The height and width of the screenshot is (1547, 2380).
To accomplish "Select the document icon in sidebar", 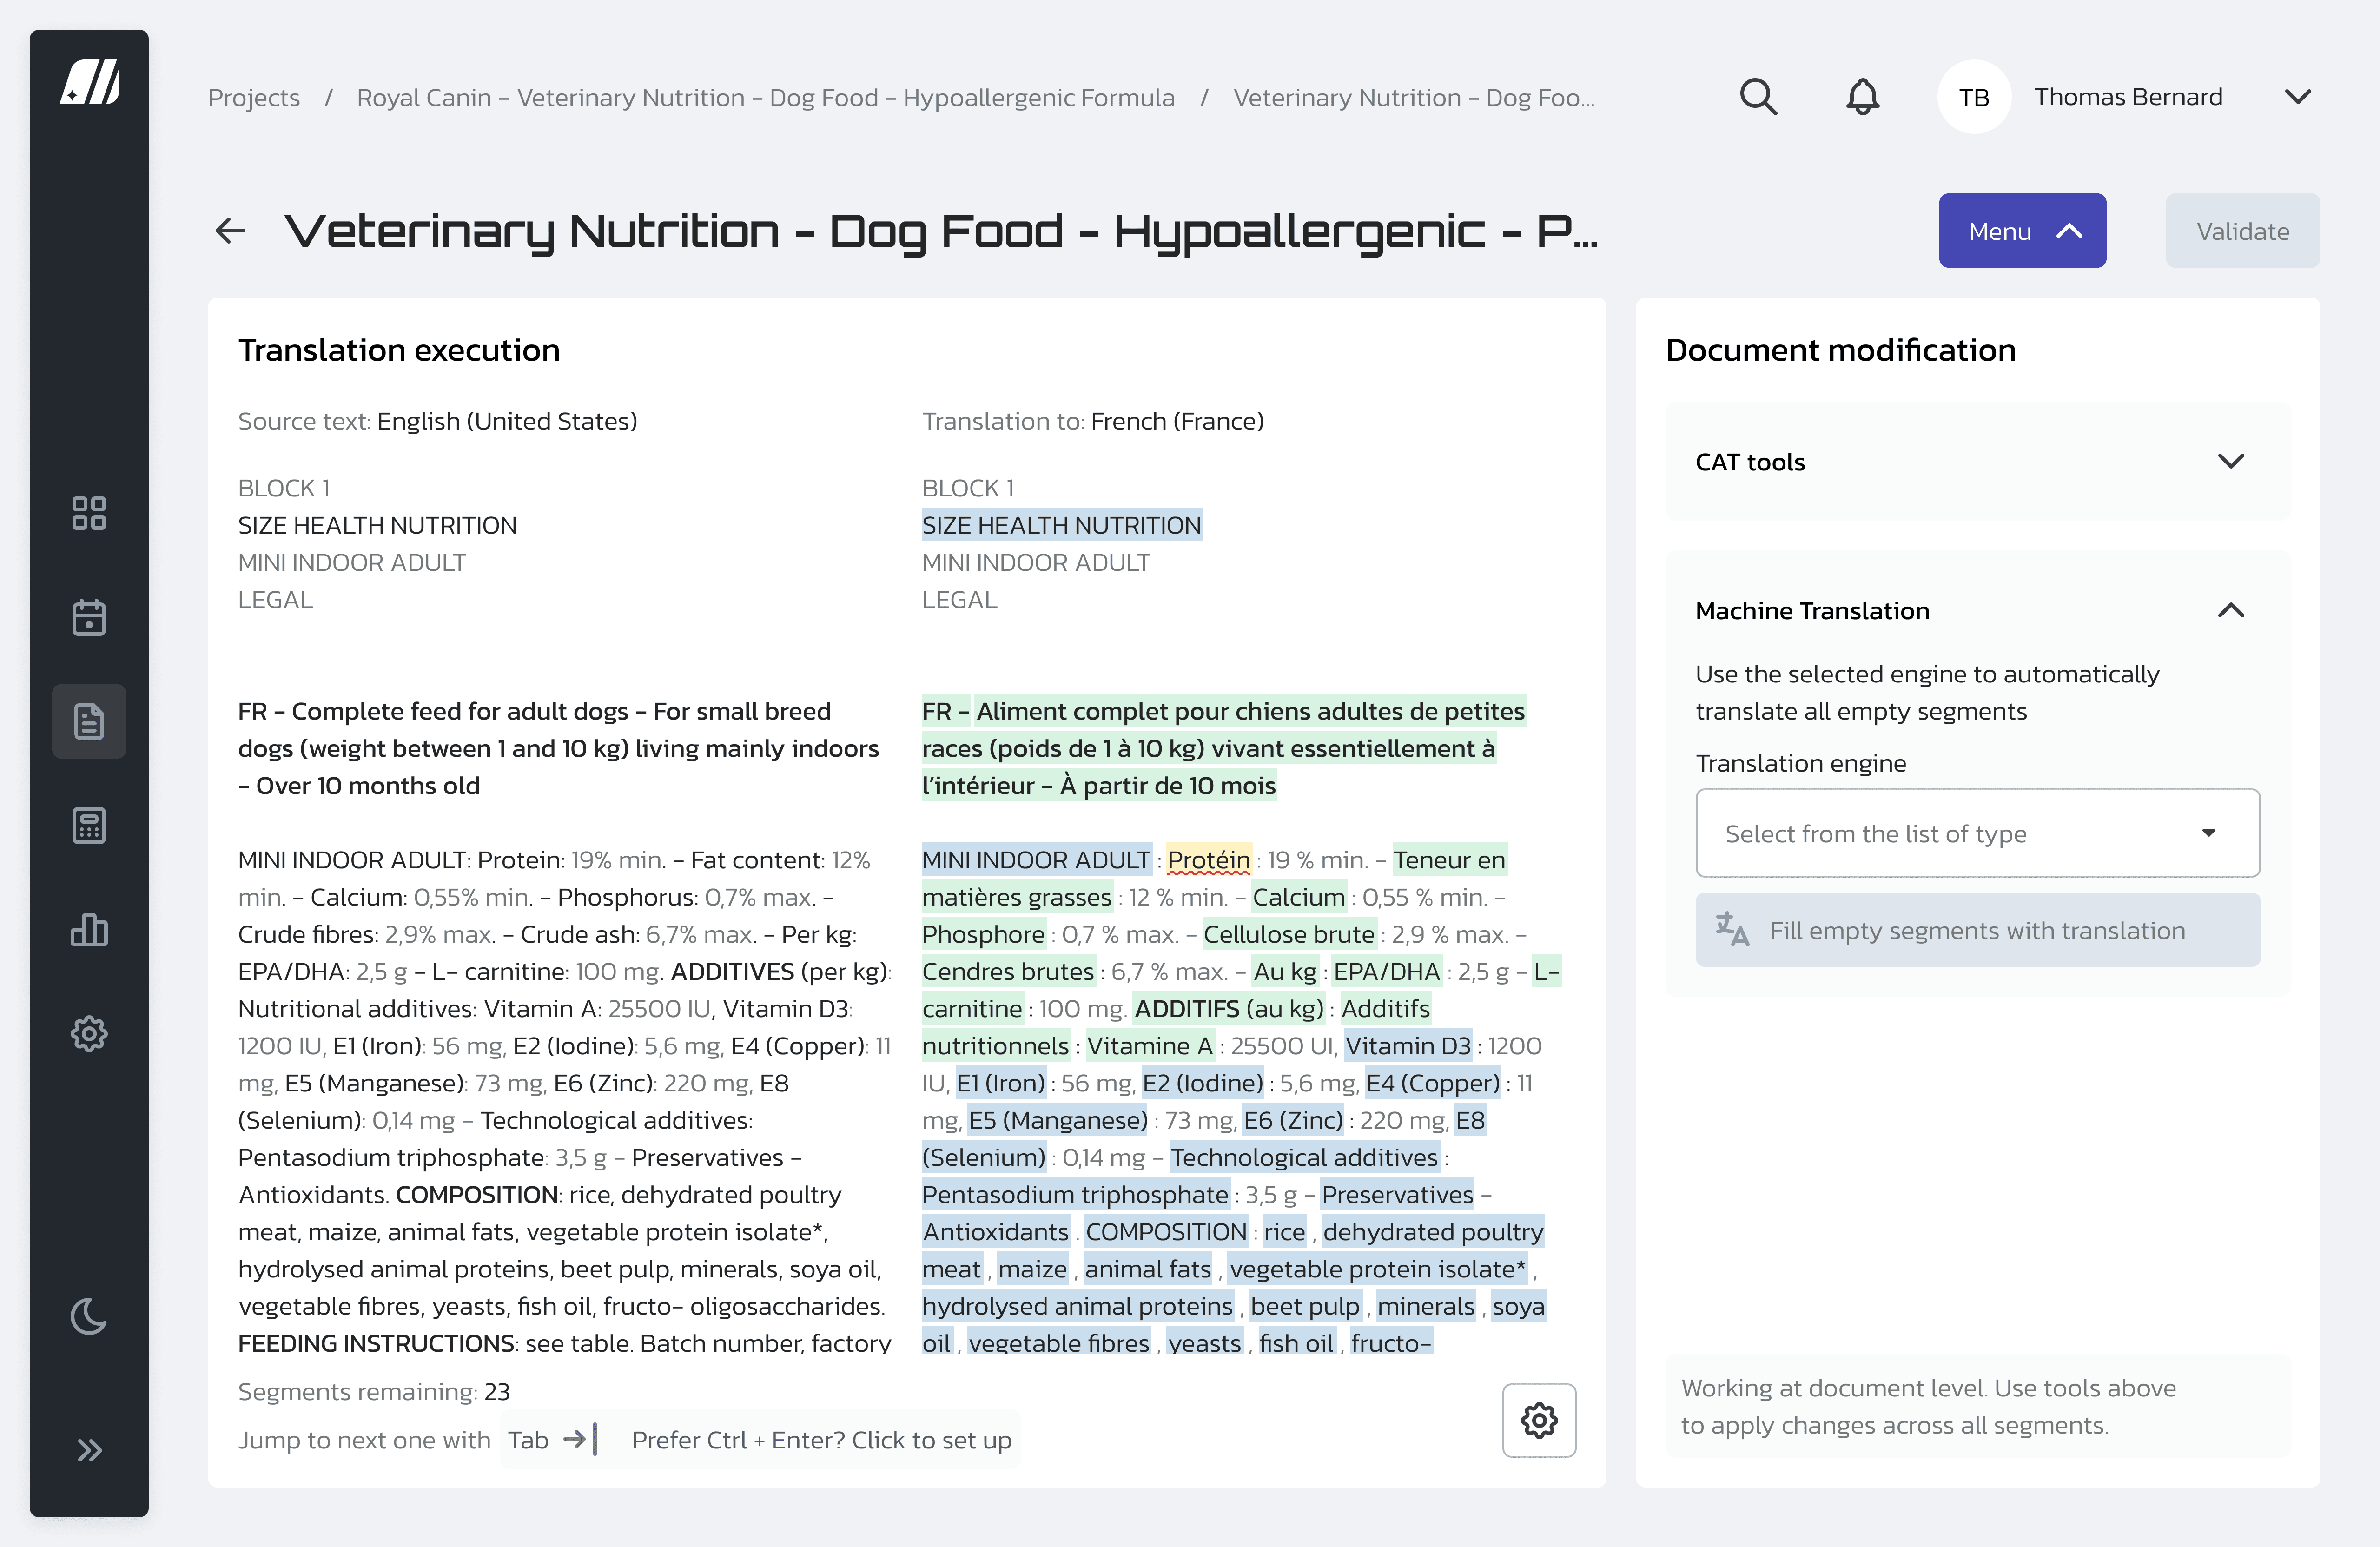I will click(89, 721).
